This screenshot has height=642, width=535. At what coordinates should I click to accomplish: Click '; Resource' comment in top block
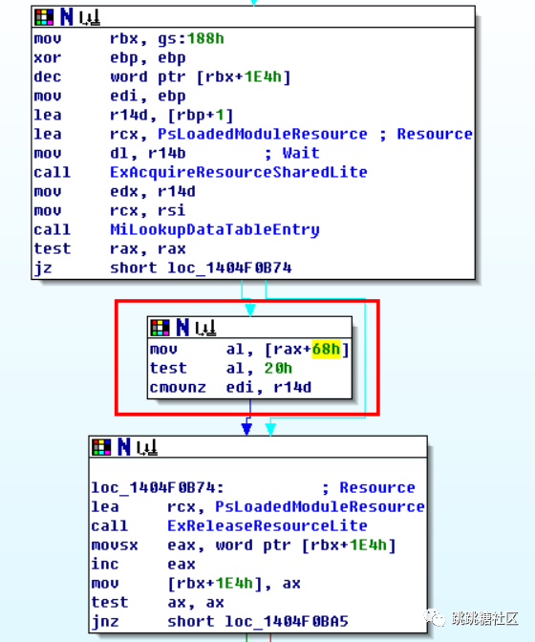tap(426, 134)
